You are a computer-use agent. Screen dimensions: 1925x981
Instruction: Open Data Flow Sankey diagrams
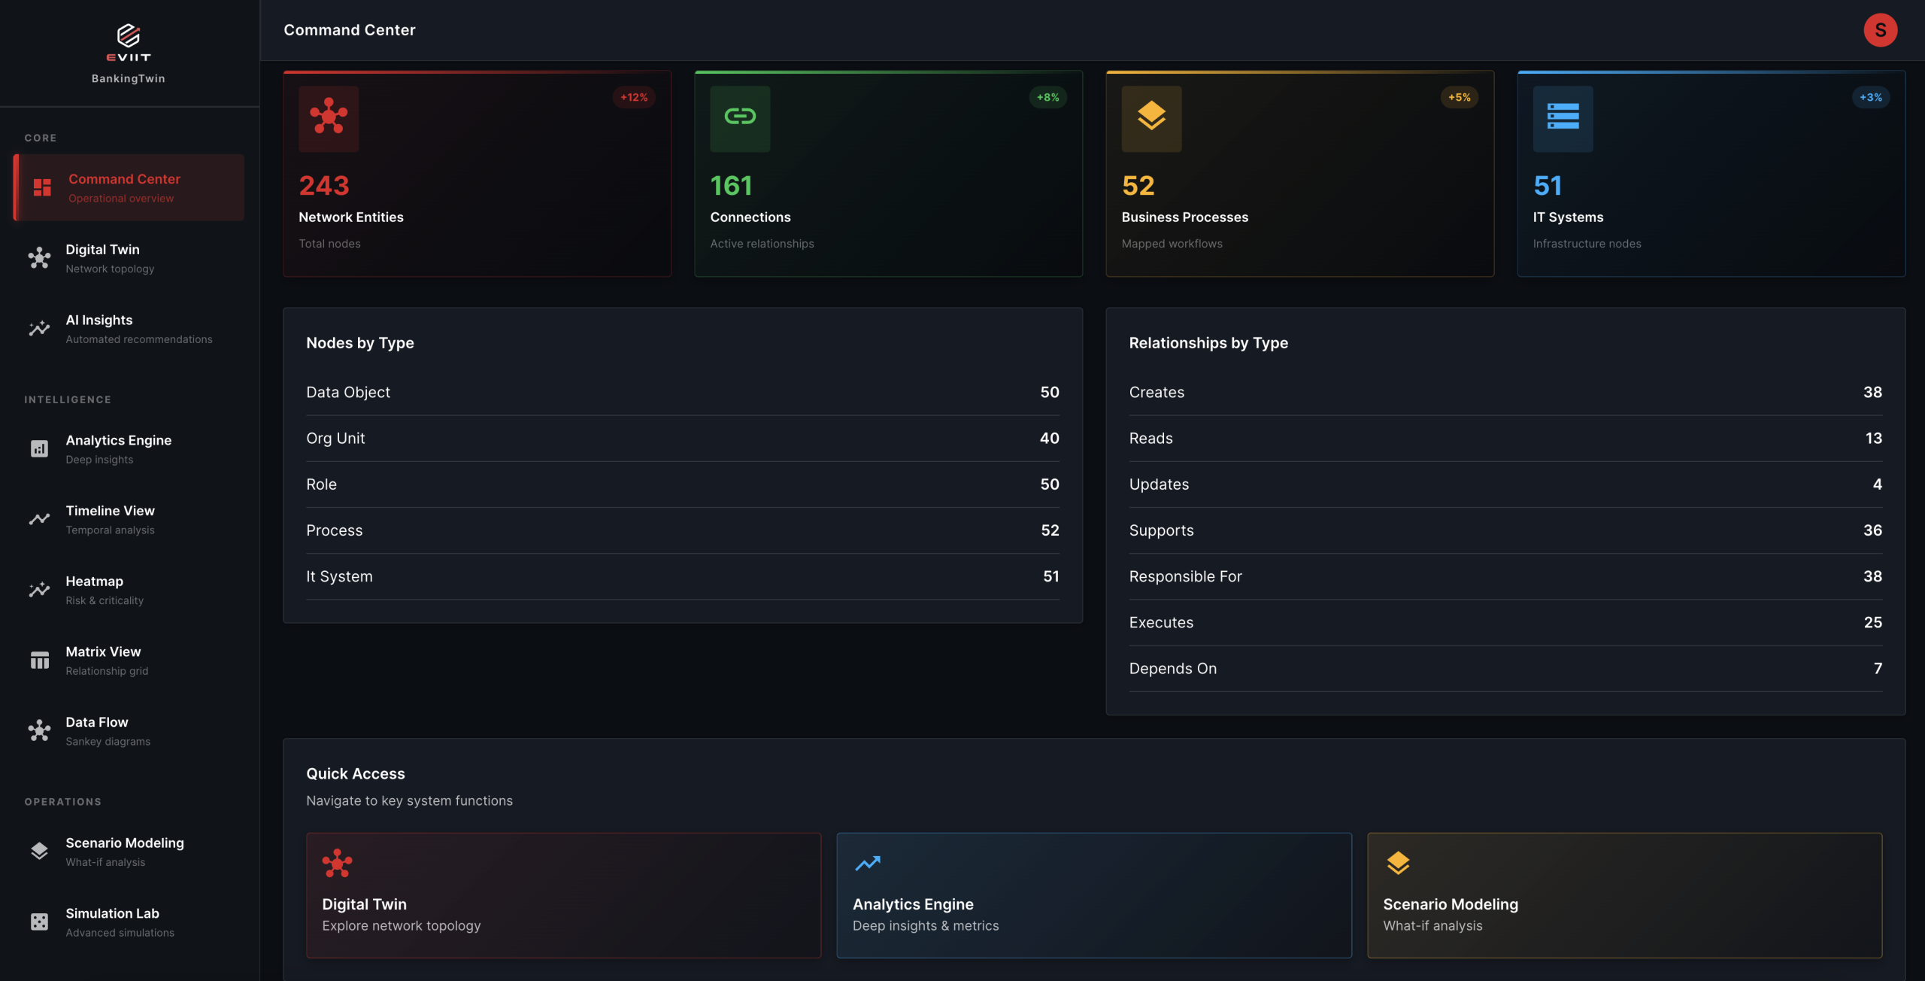(x=97, y=730)
